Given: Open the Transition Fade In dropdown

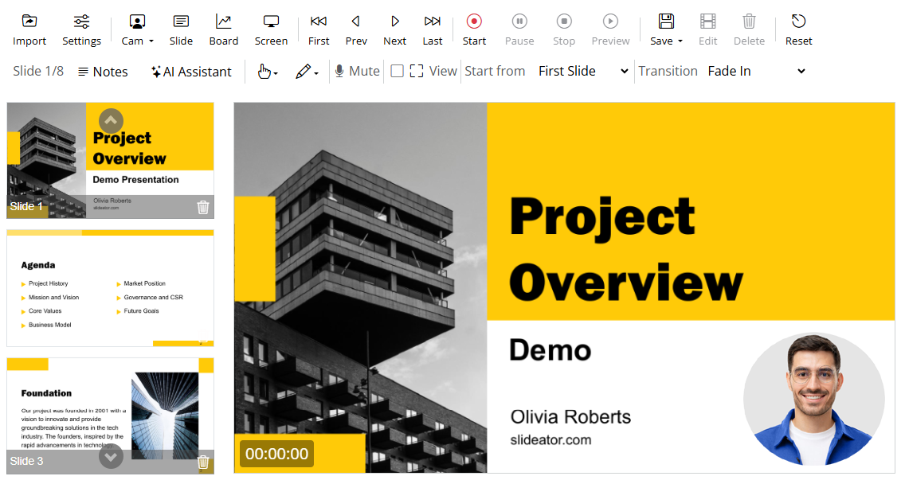Looking at the screenshot, I should (756, 71).
